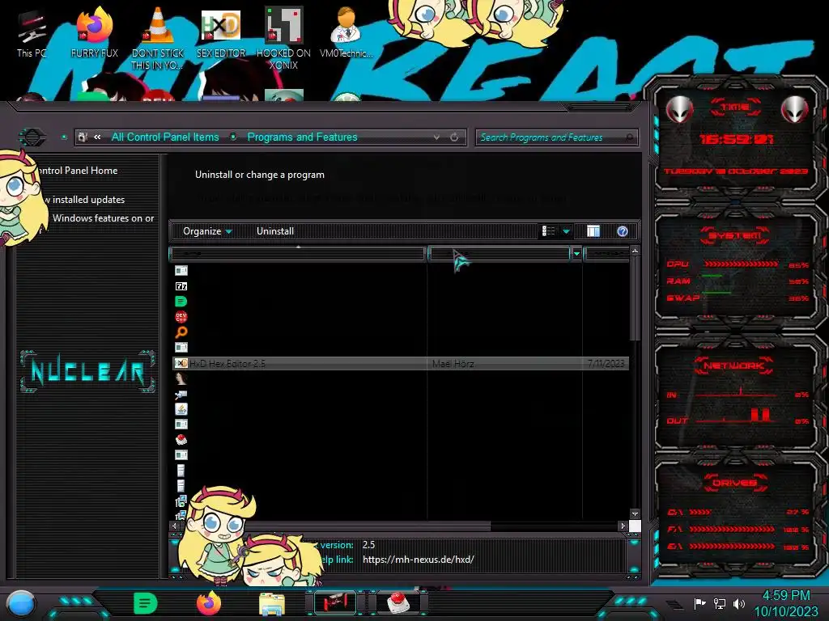The image size is (829, 621).
Task: Select the HxD Hex Editor 2.5 row
Action: tap(401, 363)
